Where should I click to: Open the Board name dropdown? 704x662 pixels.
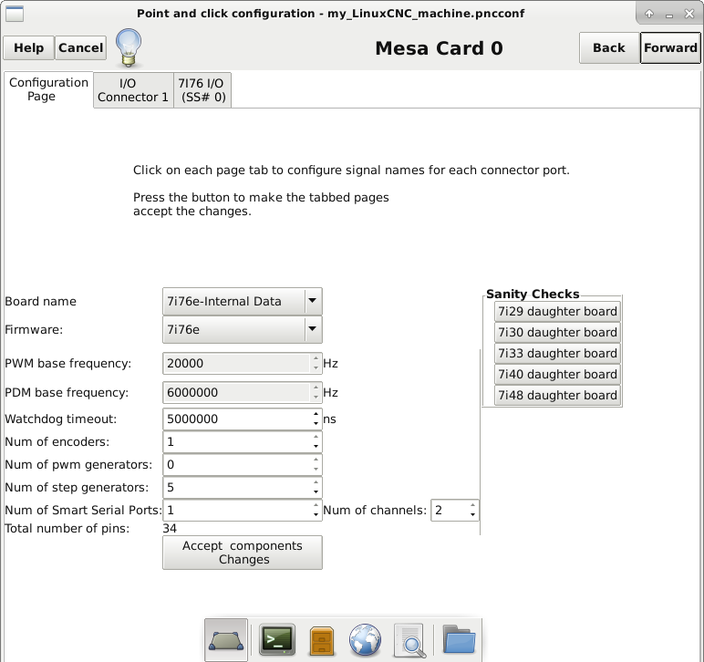click(x=243, y=301)
